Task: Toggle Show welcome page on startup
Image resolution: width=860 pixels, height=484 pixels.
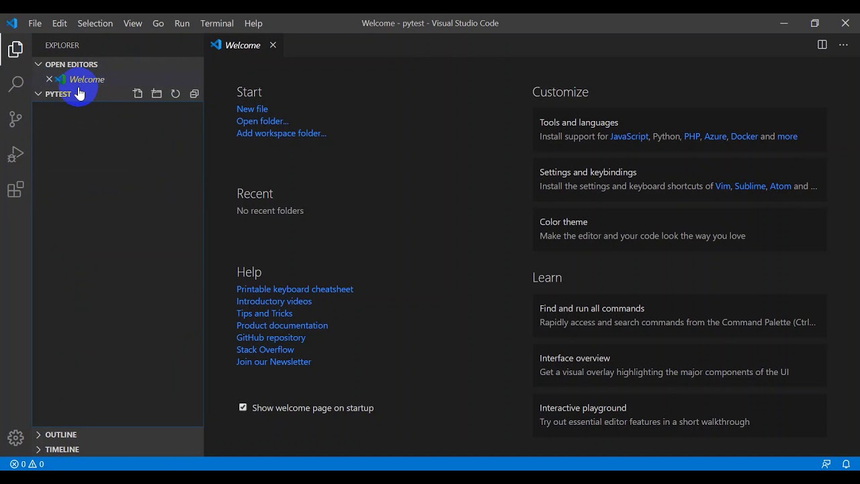Action: [x=243, y=407]
